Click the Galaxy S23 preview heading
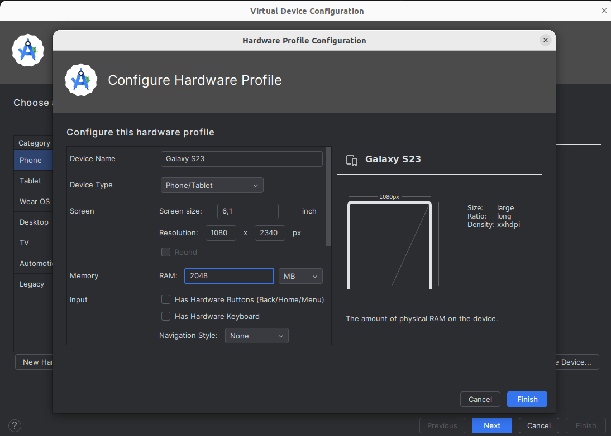611x436 pixels. tap(393, 159)
